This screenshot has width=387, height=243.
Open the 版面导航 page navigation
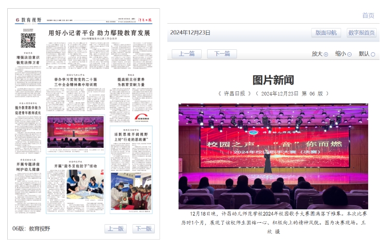[x=326, y=33]
